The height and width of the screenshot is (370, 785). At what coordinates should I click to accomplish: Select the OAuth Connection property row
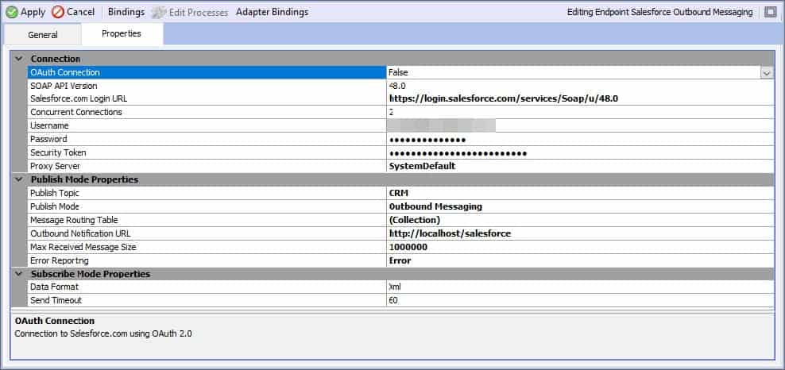pyautogui.click(x=207, y=72)
